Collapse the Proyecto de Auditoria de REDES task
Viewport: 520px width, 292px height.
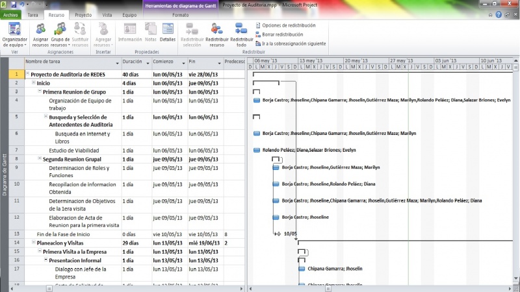coord(27,75)
